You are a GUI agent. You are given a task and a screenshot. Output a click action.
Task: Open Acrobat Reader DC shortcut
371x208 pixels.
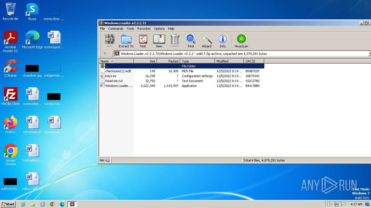click(10, 42)
